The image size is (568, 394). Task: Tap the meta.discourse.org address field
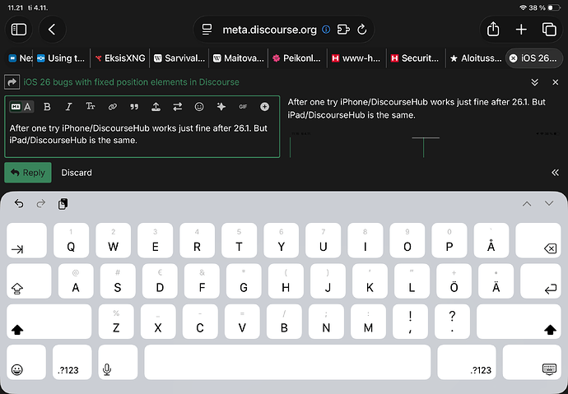pyautogui.click(x=269, y=30)
